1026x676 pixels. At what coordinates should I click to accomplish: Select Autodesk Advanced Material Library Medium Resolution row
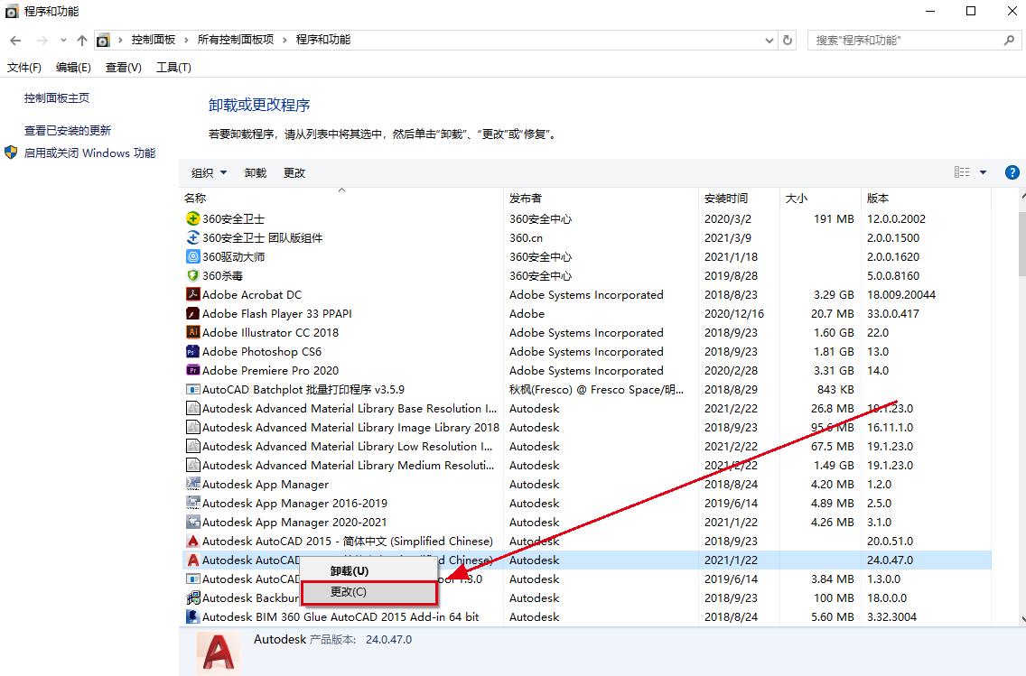(585, 465)
